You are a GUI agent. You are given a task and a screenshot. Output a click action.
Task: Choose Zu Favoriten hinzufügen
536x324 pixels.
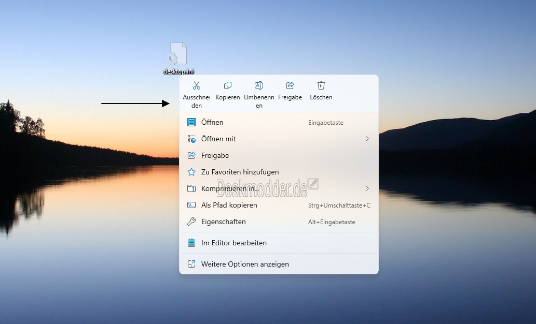tap(279, 172)
